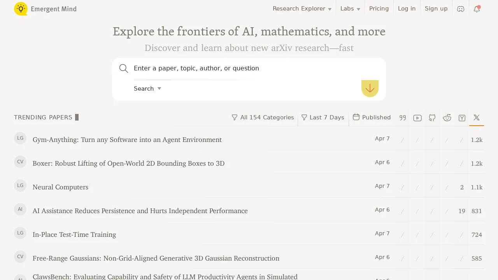The image size is (498, 280).
Task: Expand the Labs menu
Action: click(x=350, y=8)
